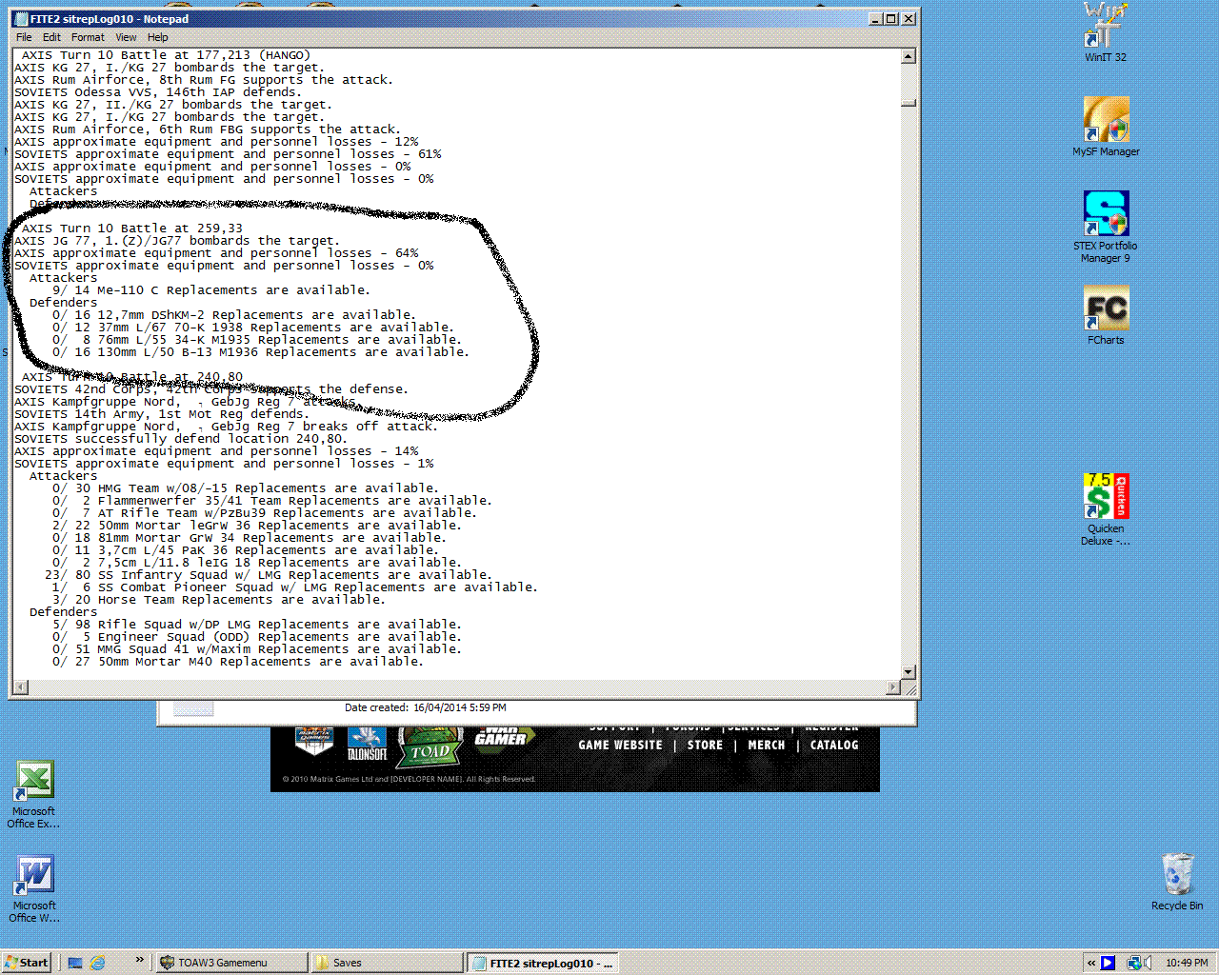This screenshot has height=975, width=1219.
Task: Click the Notepad icon in the title bar
Action: [x=21, y=19]
